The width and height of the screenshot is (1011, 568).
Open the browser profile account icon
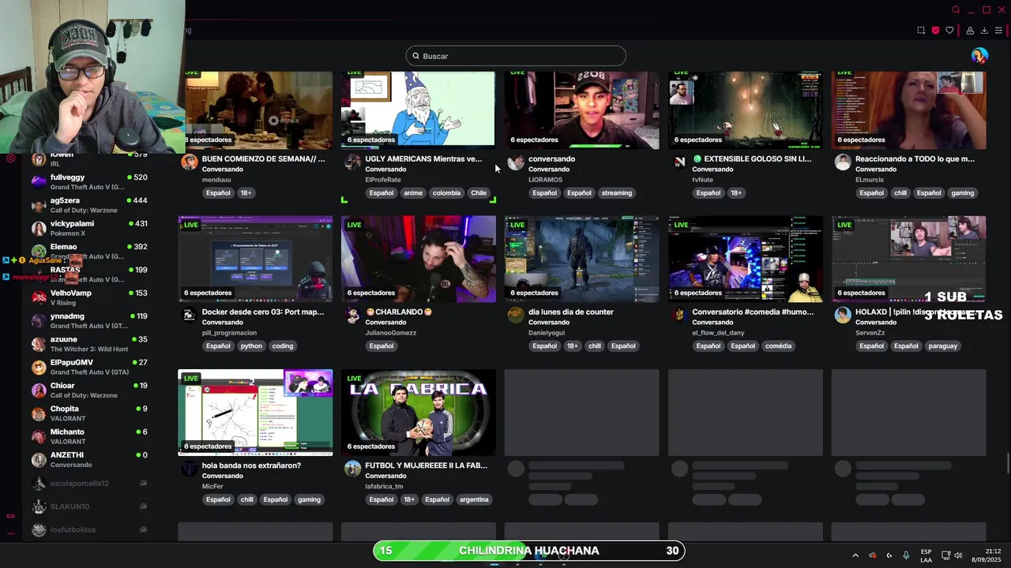coord(970,31)
